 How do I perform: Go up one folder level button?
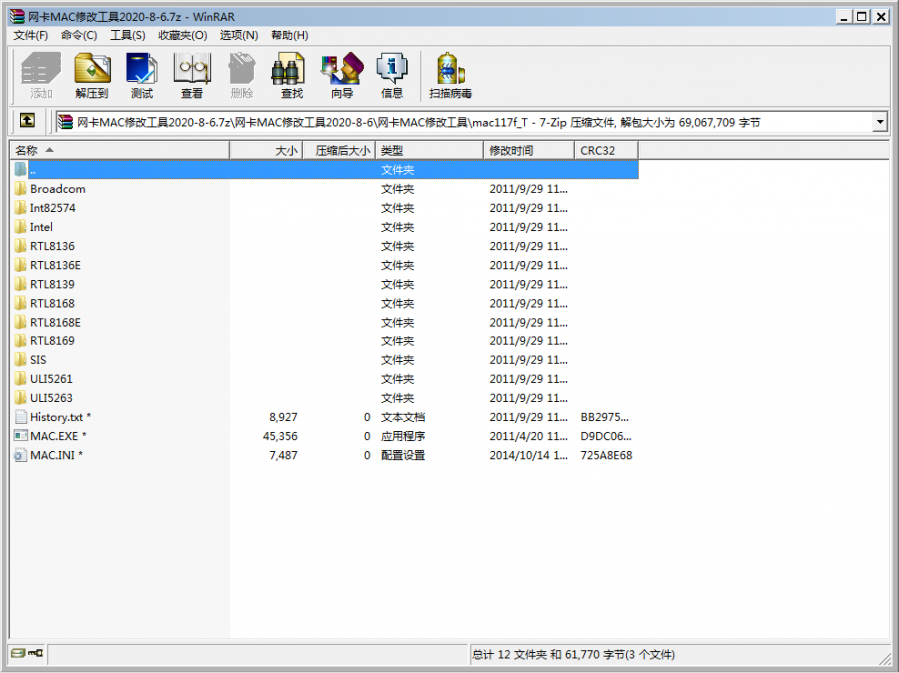click(27, 121)
